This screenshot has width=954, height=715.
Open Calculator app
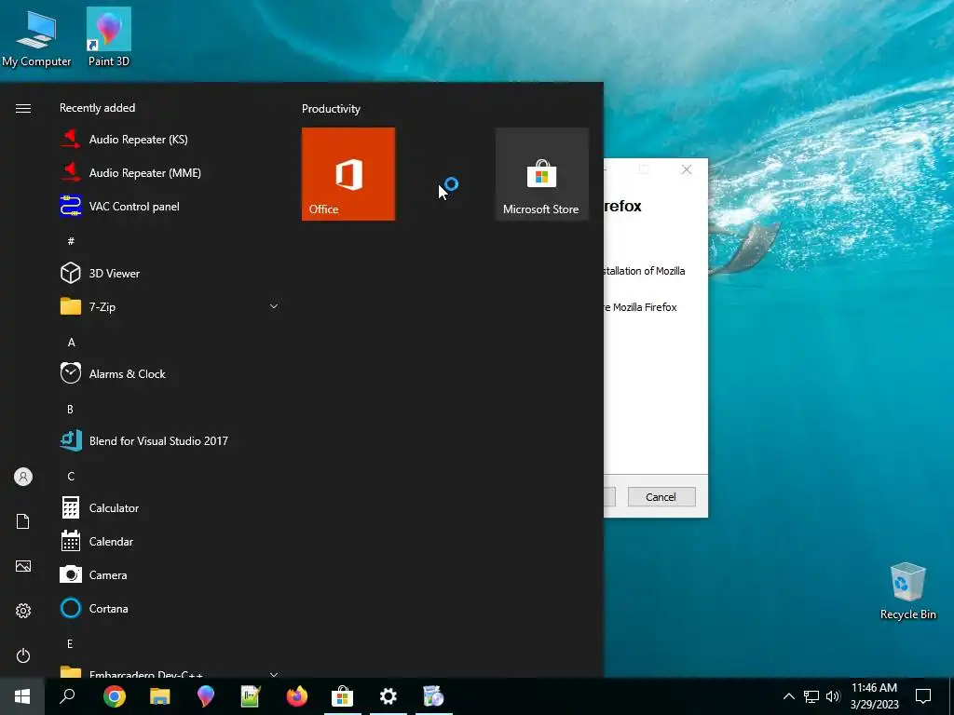point(170,507)
